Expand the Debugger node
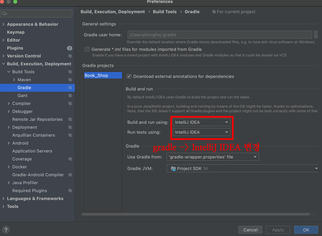 point(9,111)
